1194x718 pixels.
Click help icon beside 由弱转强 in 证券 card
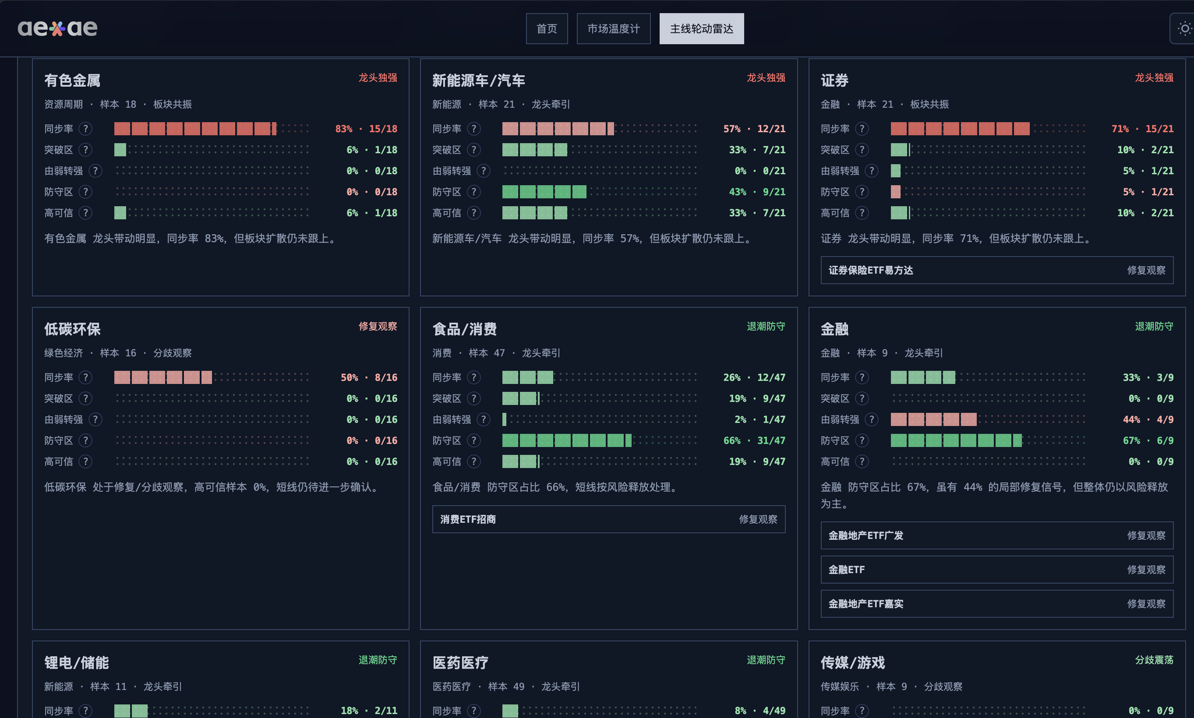click(x=872, y=171)
